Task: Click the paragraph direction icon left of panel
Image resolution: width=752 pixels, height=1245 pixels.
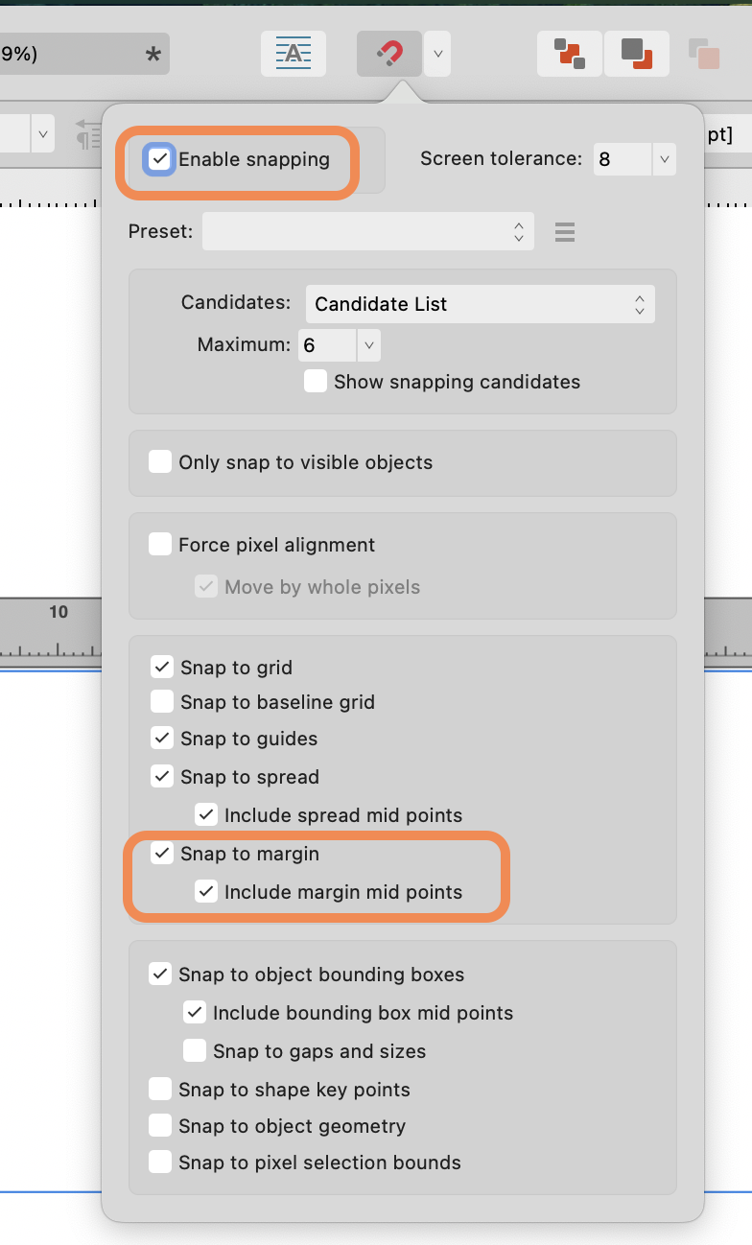Action: point(88,136)
